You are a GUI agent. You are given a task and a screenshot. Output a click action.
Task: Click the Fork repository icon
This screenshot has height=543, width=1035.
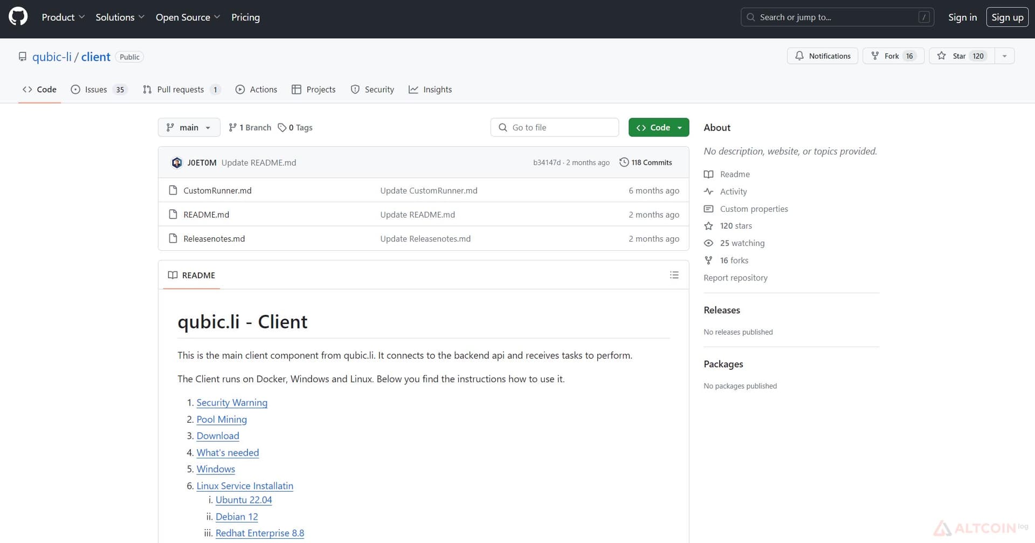[x=875, y=56]
